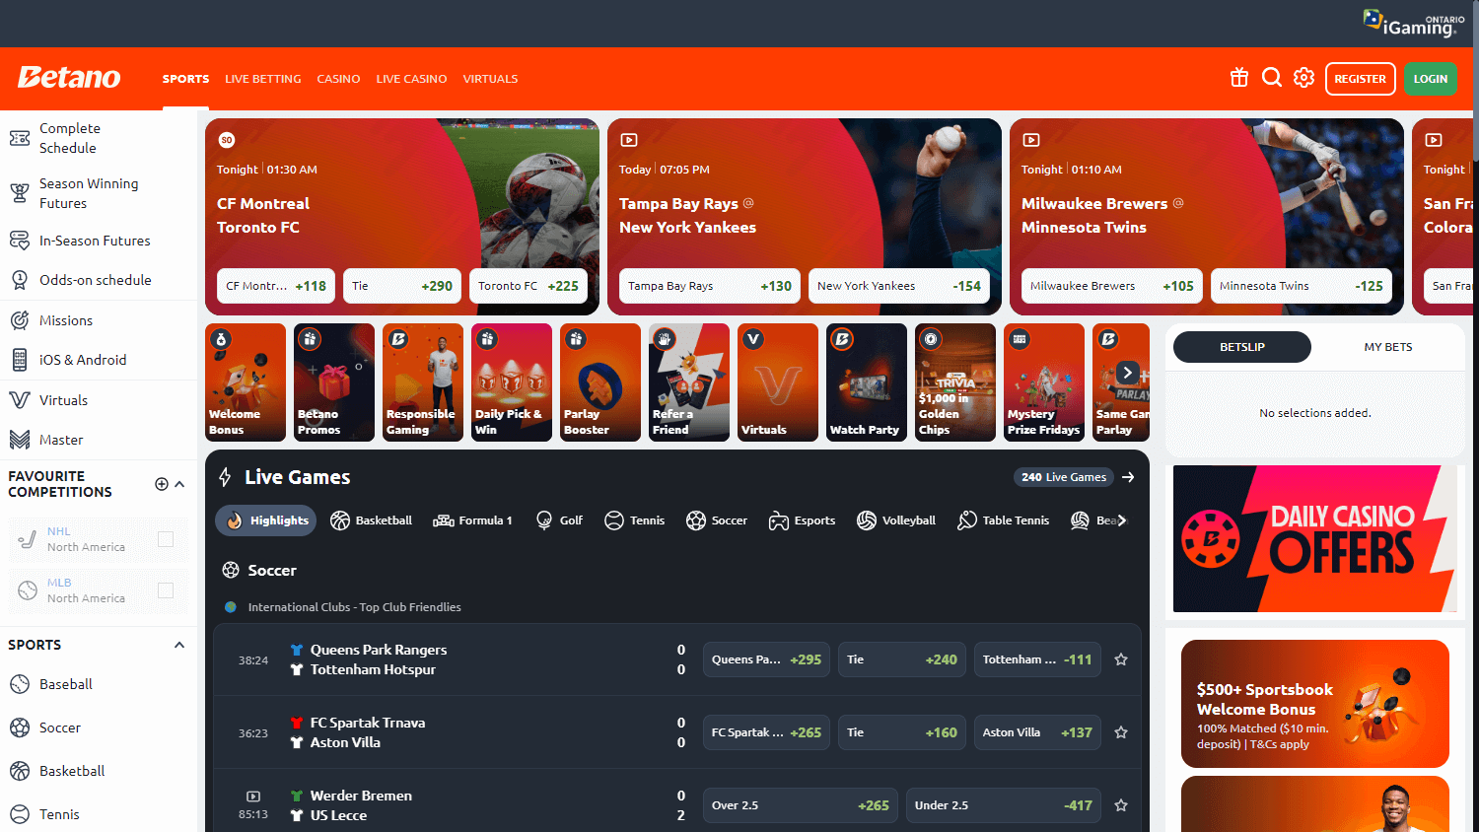The width and height of the screenshot is (1479, 832).
Task: Open all live games arrow icon
Action: coord(1128,477)
